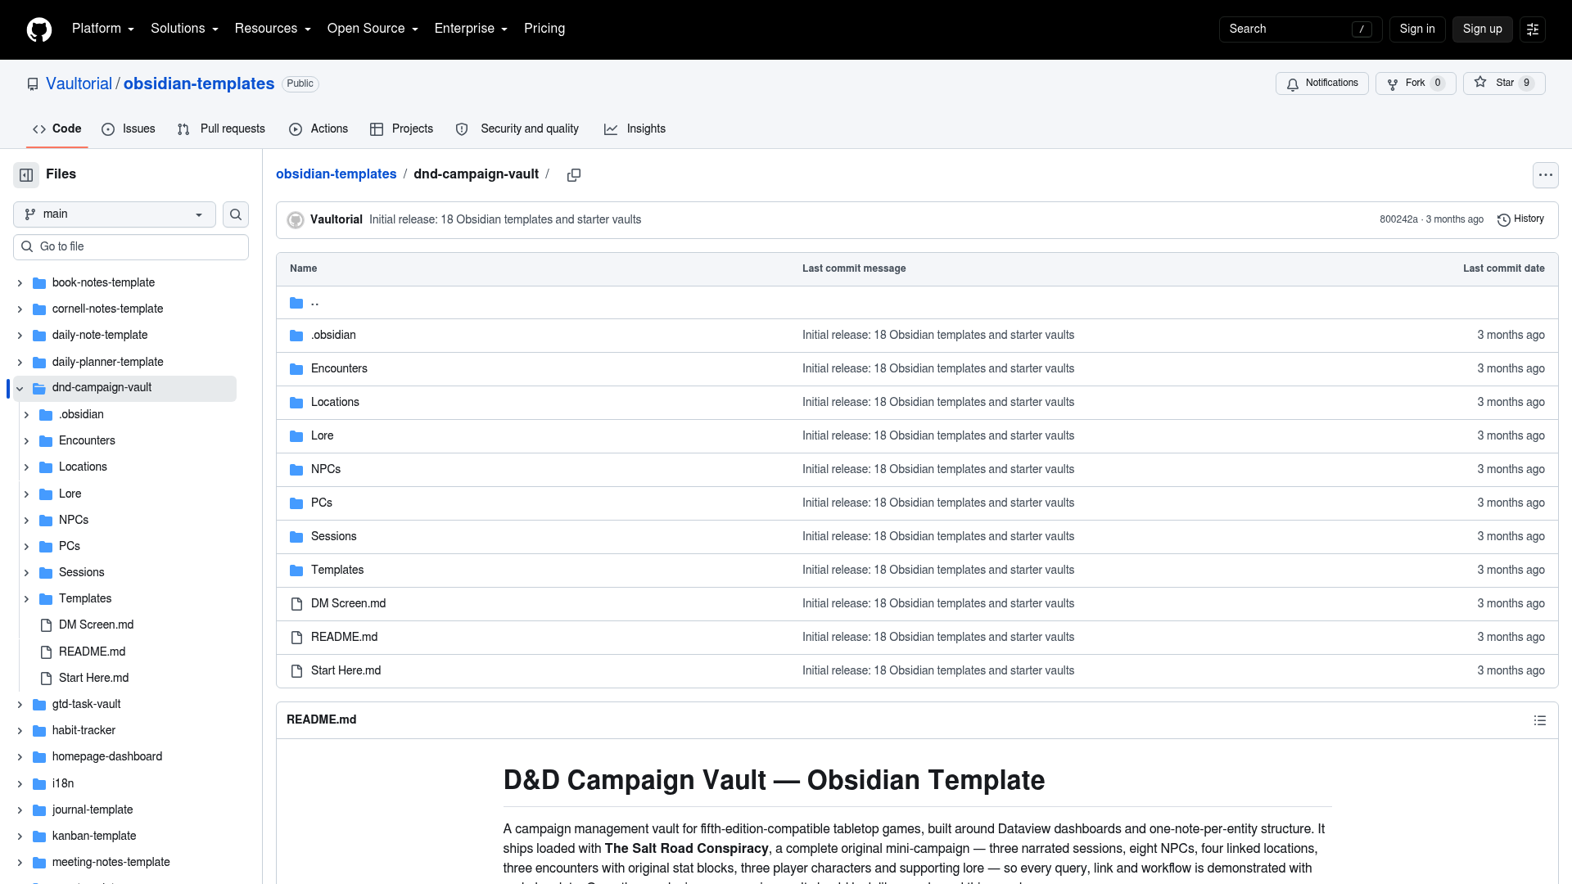Expand the Lore folder chevron in sidebar

coord(26,494)
